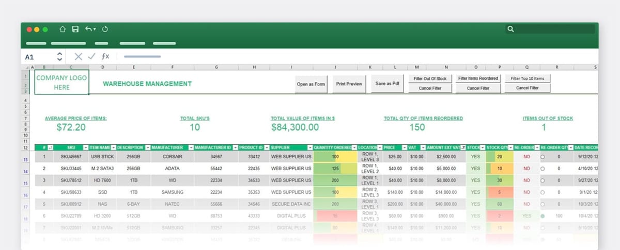Image resolution: width=620 pixels, height=250 pixels.
Task: Open the QUANTITY ORDERED filter dropdown
Action: click(354, 147)
